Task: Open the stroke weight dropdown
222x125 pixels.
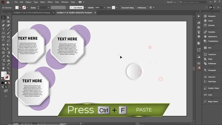Action: tap(48, 8)
